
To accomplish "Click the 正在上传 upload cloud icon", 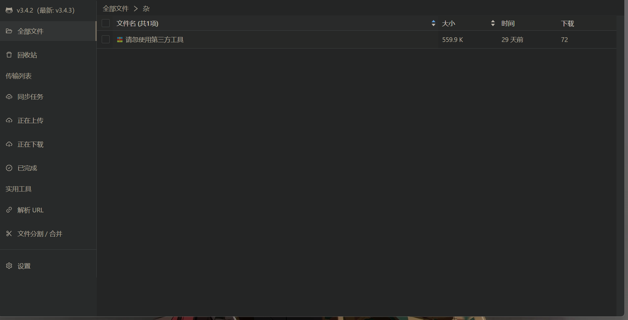I will [x=9, y=121].
